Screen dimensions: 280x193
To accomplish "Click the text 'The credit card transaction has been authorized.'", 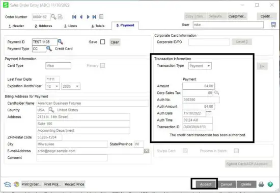I will [208, 135].
